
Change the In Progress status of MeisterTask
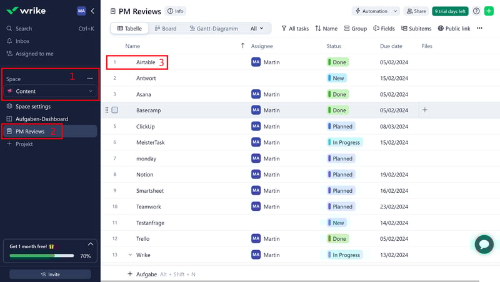(x=345, y=142)
